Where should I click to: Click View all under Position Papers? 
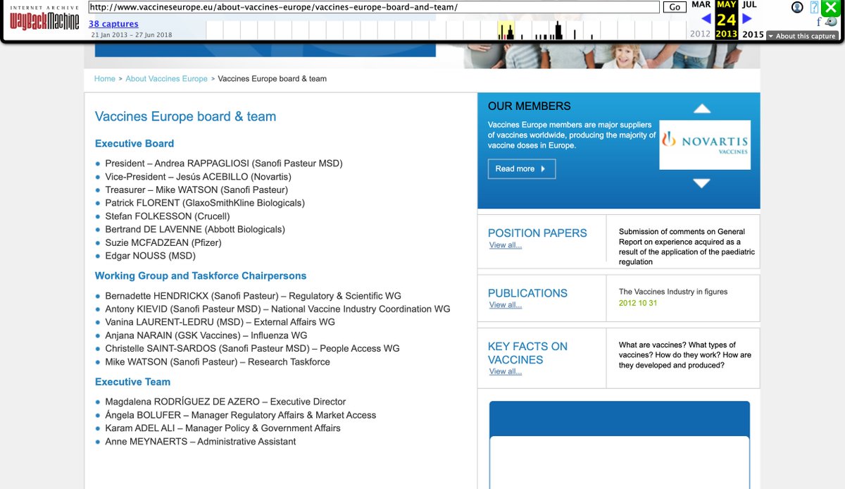[x=506, y=245]
